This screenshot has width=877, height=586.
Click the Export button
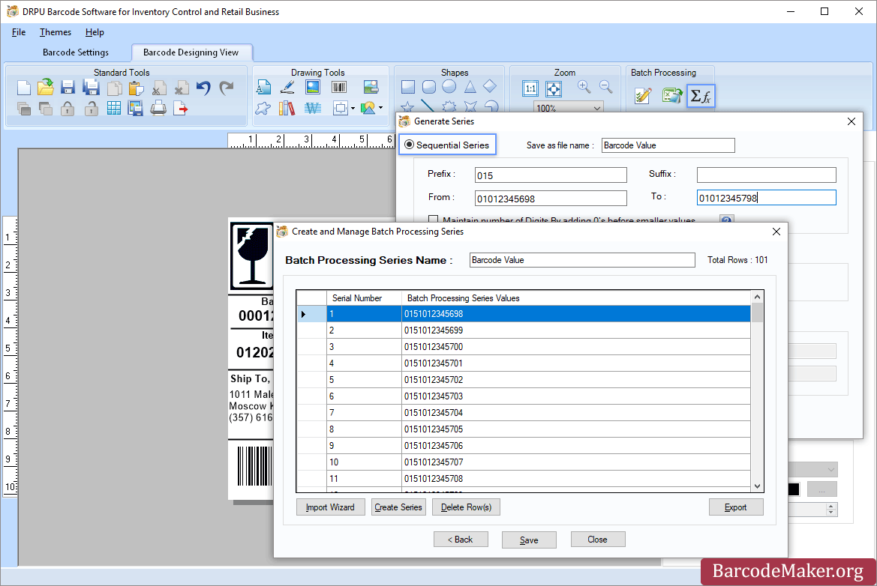[735, 507]
